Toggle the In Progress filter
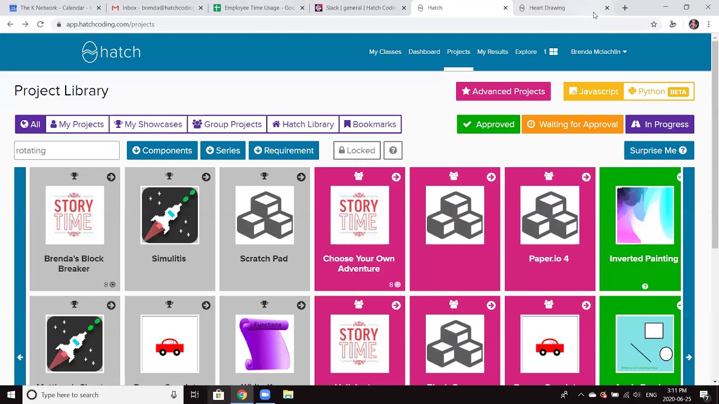 click(x=659, y=125)
